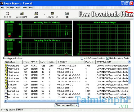Select local port 1053 cell
This screenshot has height=112, width=134.
(x=43, y=66)
